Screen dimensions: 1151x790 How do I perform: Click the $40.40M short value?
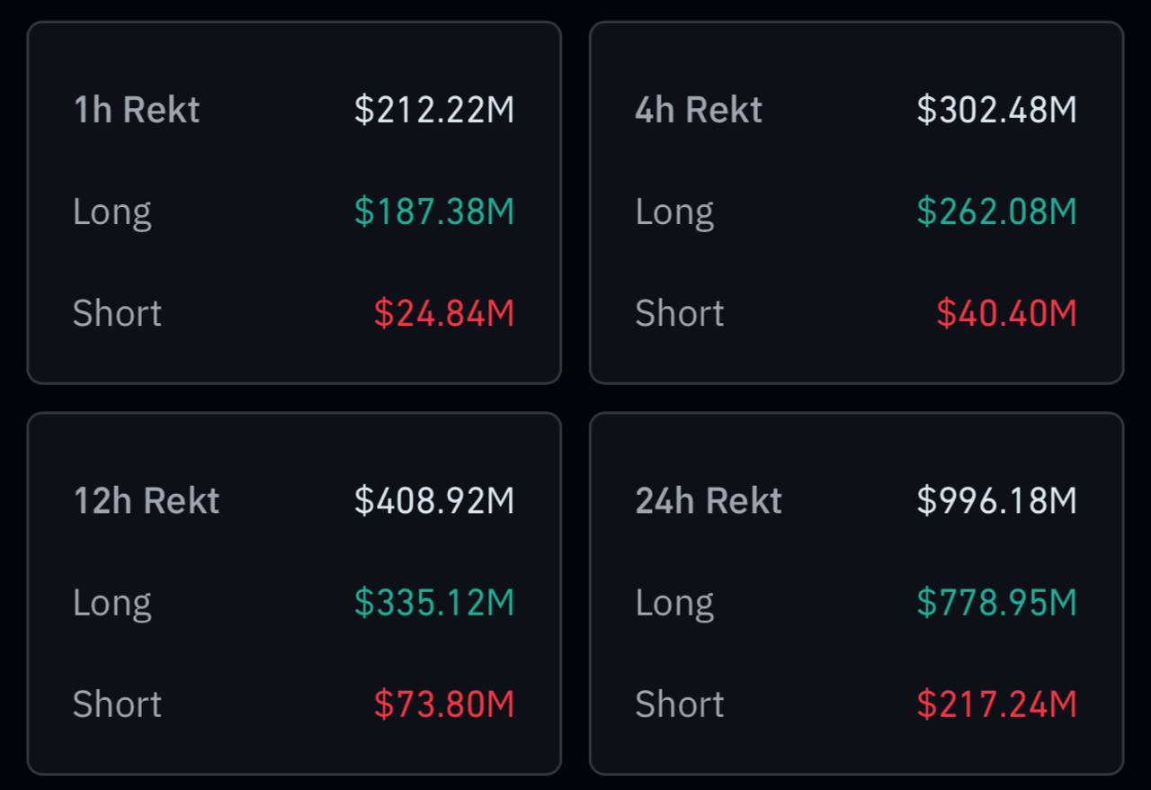click(x=1006, y=313)
